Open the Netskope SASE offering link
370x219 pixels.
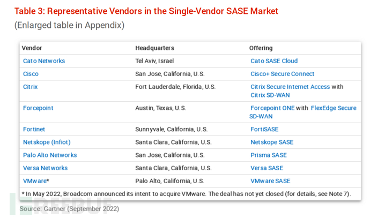[272, 142]
